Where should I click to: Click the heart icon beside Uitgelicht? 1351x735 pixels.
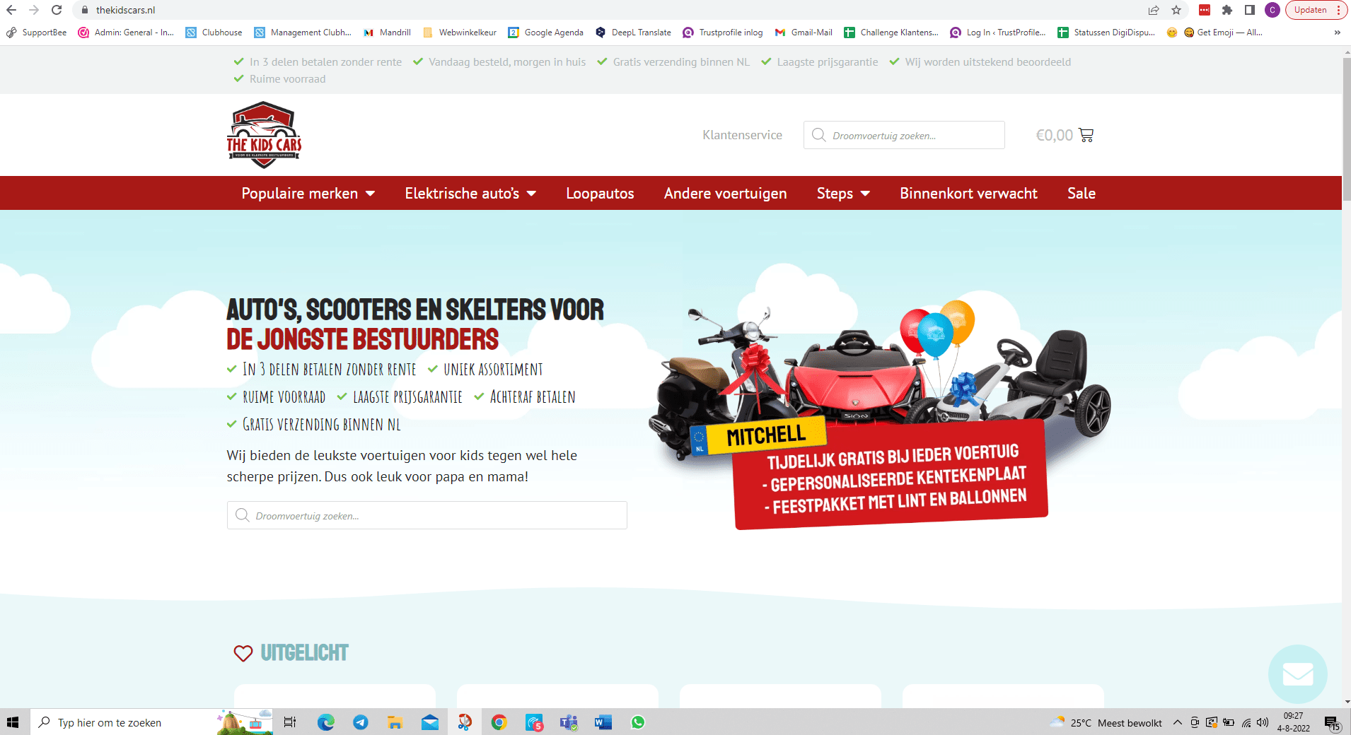pyautogui.click(x=243, y=654)
